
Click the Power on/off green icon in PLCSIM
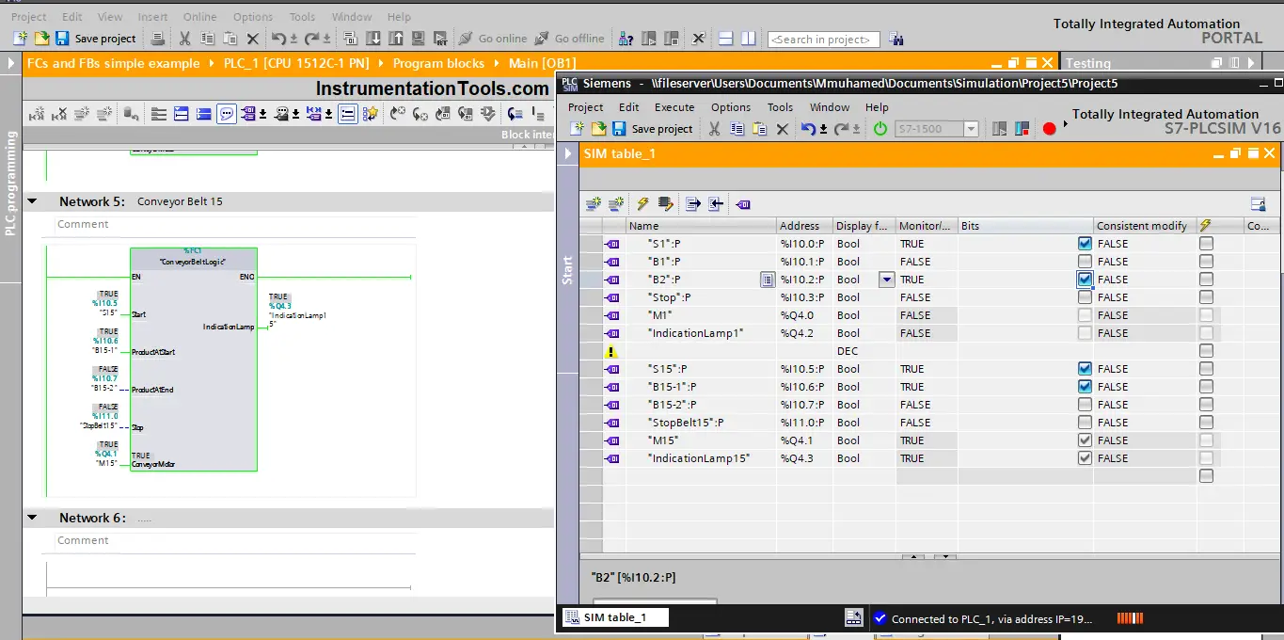pyautogui.click(x=880, y=129)
